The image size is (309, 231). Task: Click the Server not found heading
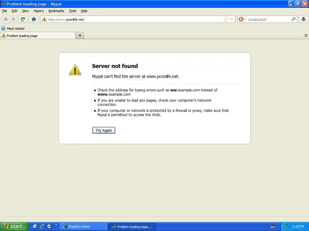[115, 66]
